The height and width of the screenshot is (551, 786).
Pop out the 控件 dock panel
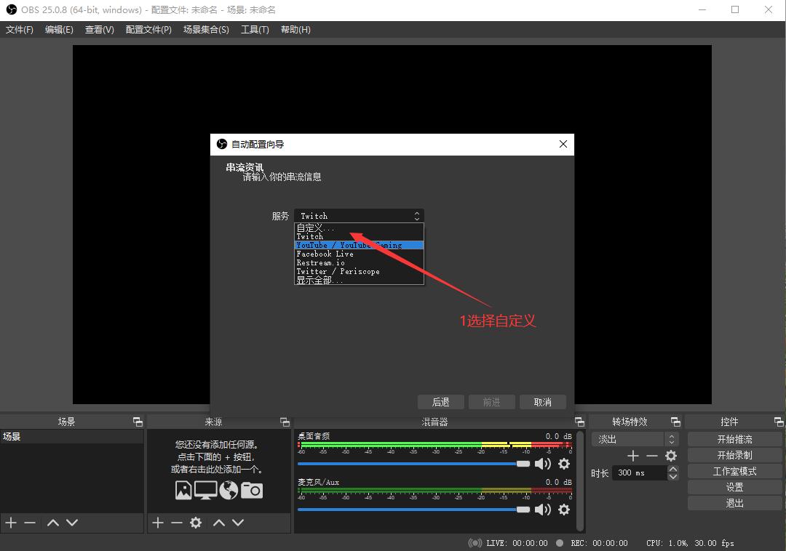pos(779,422)
